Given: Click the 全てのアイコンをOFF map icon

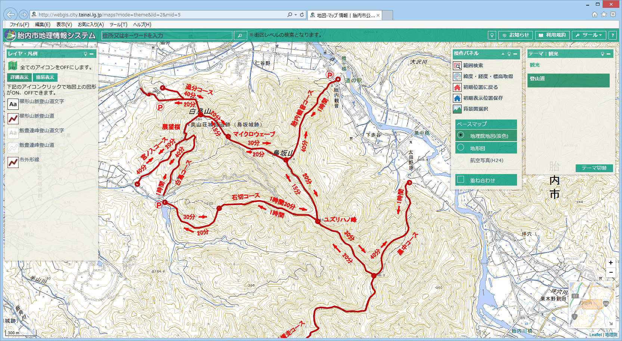Looking at the screenshot, I should point(13,66).
